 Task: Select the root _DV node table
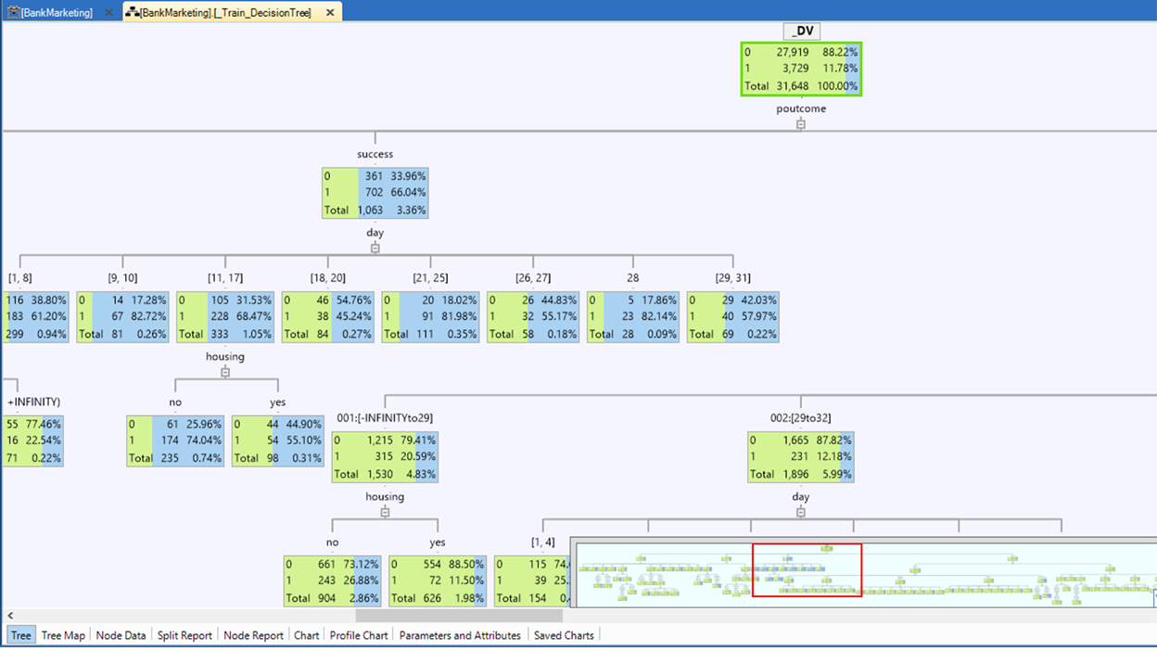(801, 69)
